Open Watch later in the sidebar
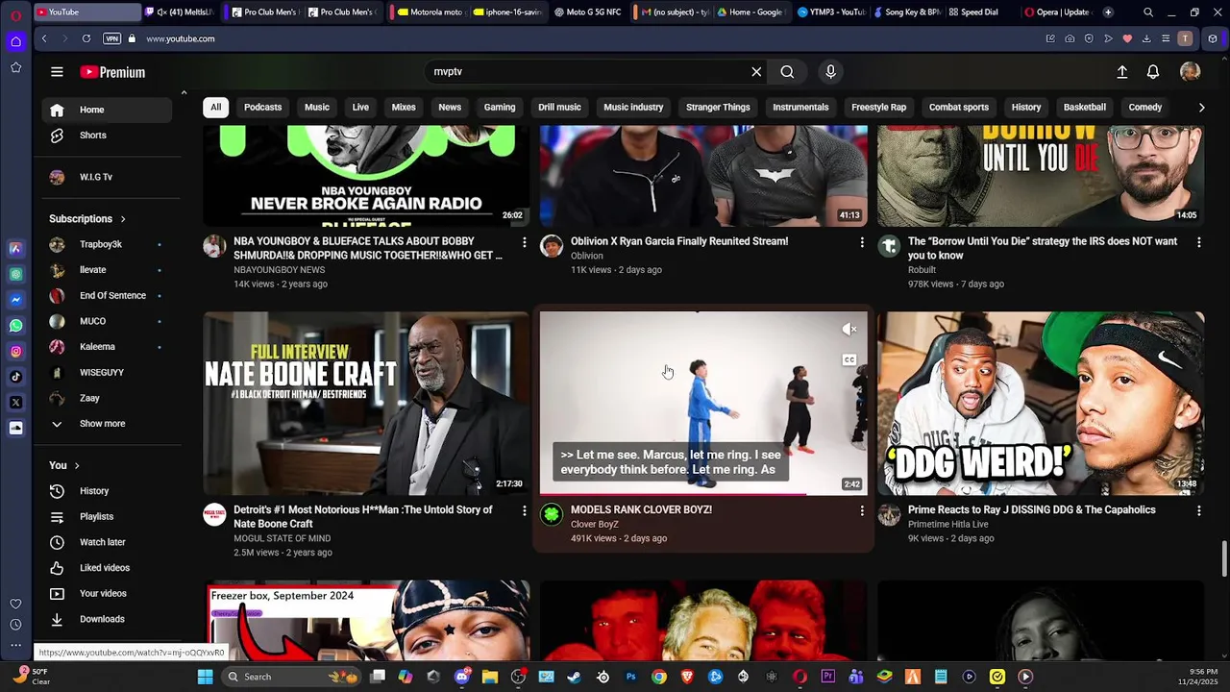The image size is (1230, 692). 107,542
